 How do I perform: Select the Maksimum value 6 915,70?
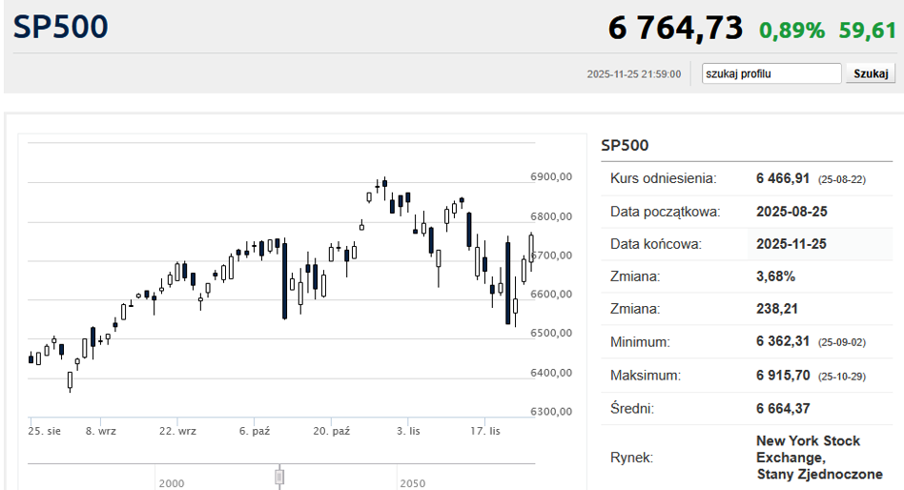782,376
